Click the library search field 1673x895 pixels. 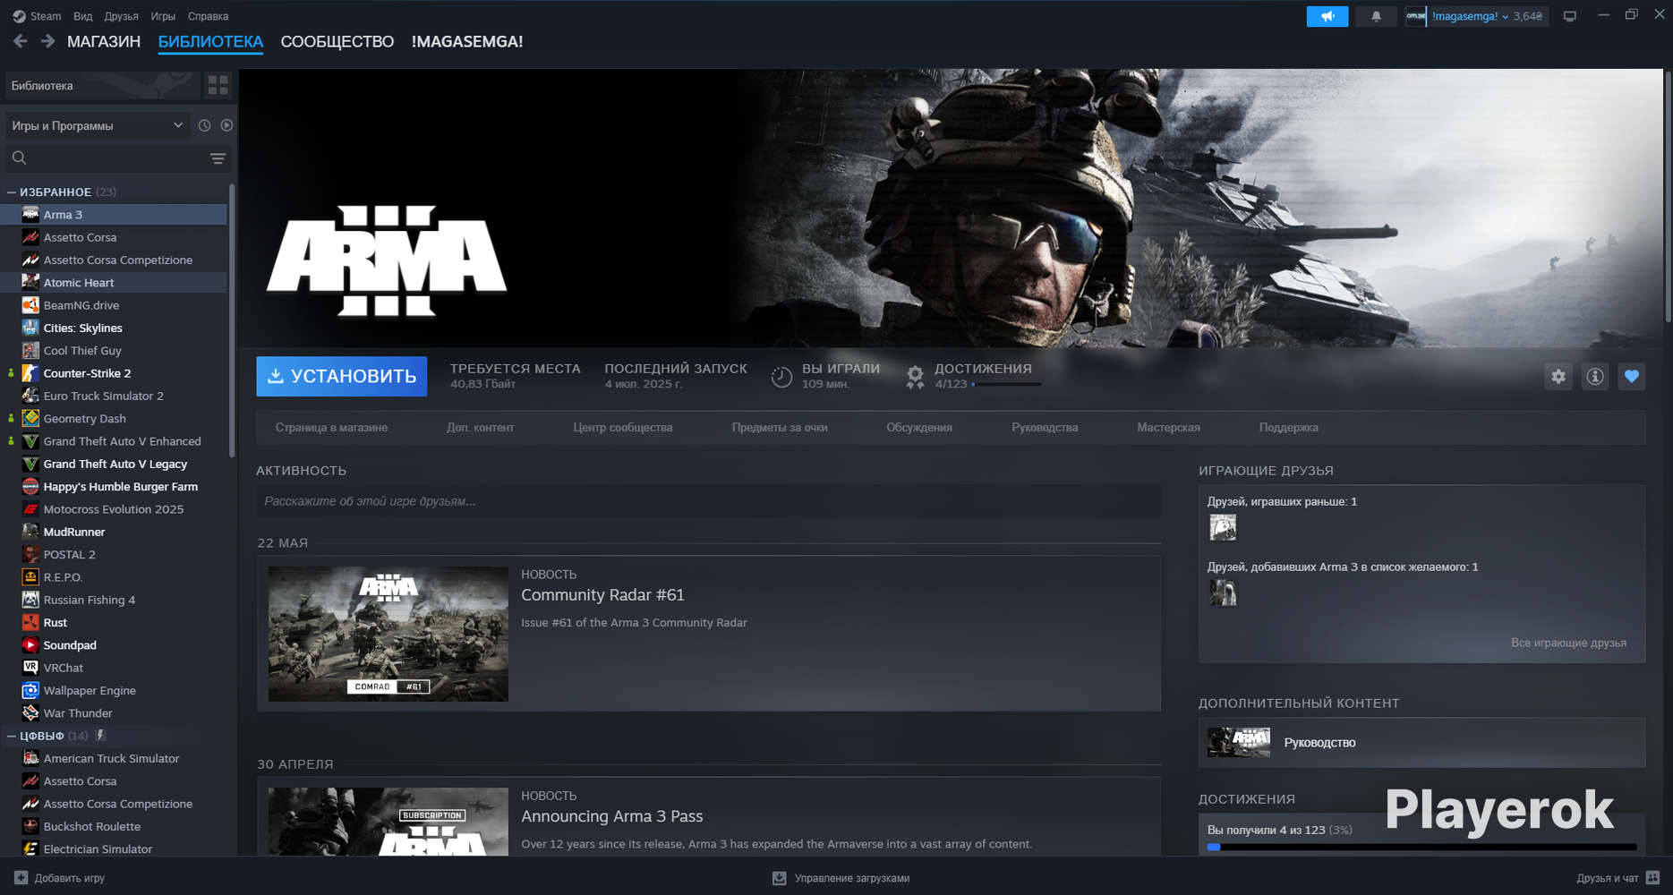pos(116,158)
